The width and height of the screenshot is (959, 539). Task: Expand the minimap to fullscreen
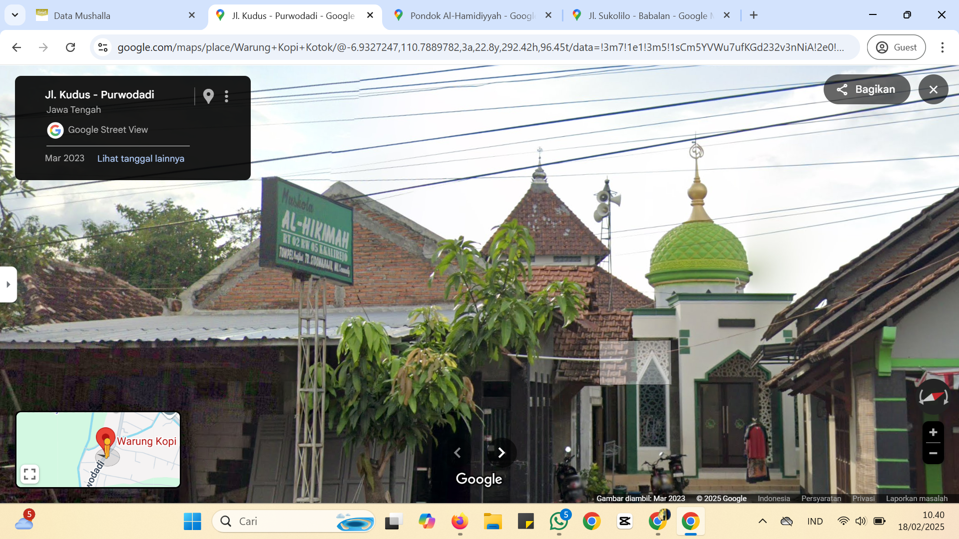pyautogui.click(x=30, y=474)
